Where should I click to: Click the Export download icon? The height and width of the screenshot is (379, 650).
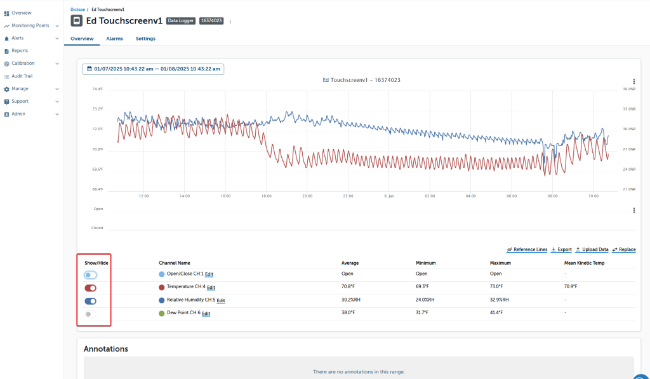click(x=554, y=249)
